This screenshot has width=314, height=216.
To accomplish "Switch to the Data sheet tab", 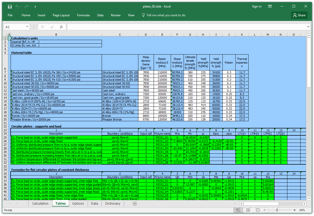I will tap(94, 204).
